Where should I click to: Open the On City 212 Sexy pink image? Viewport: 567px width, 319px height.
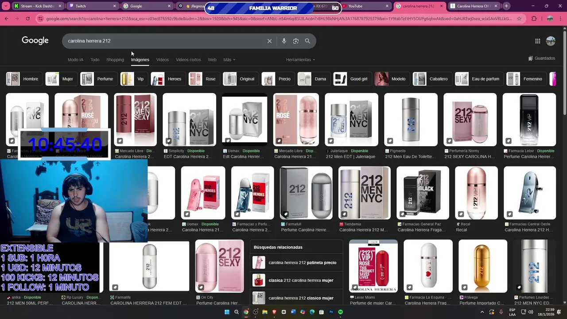point(220,266)
